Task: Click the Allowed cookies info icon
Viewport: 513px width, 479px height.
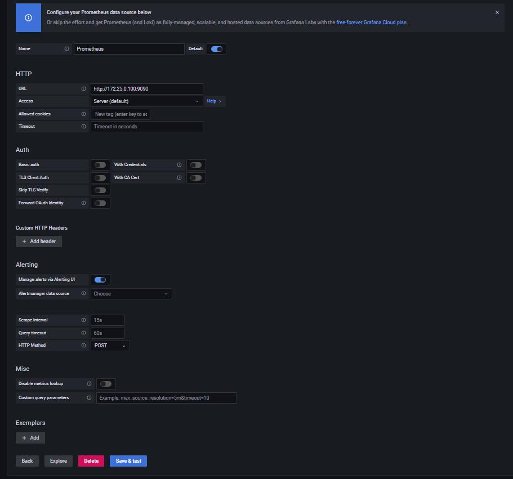Action: point(83,114)
